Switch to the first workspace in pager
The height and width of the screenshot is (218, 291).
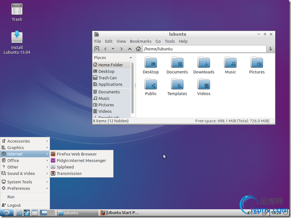point(44,213)
